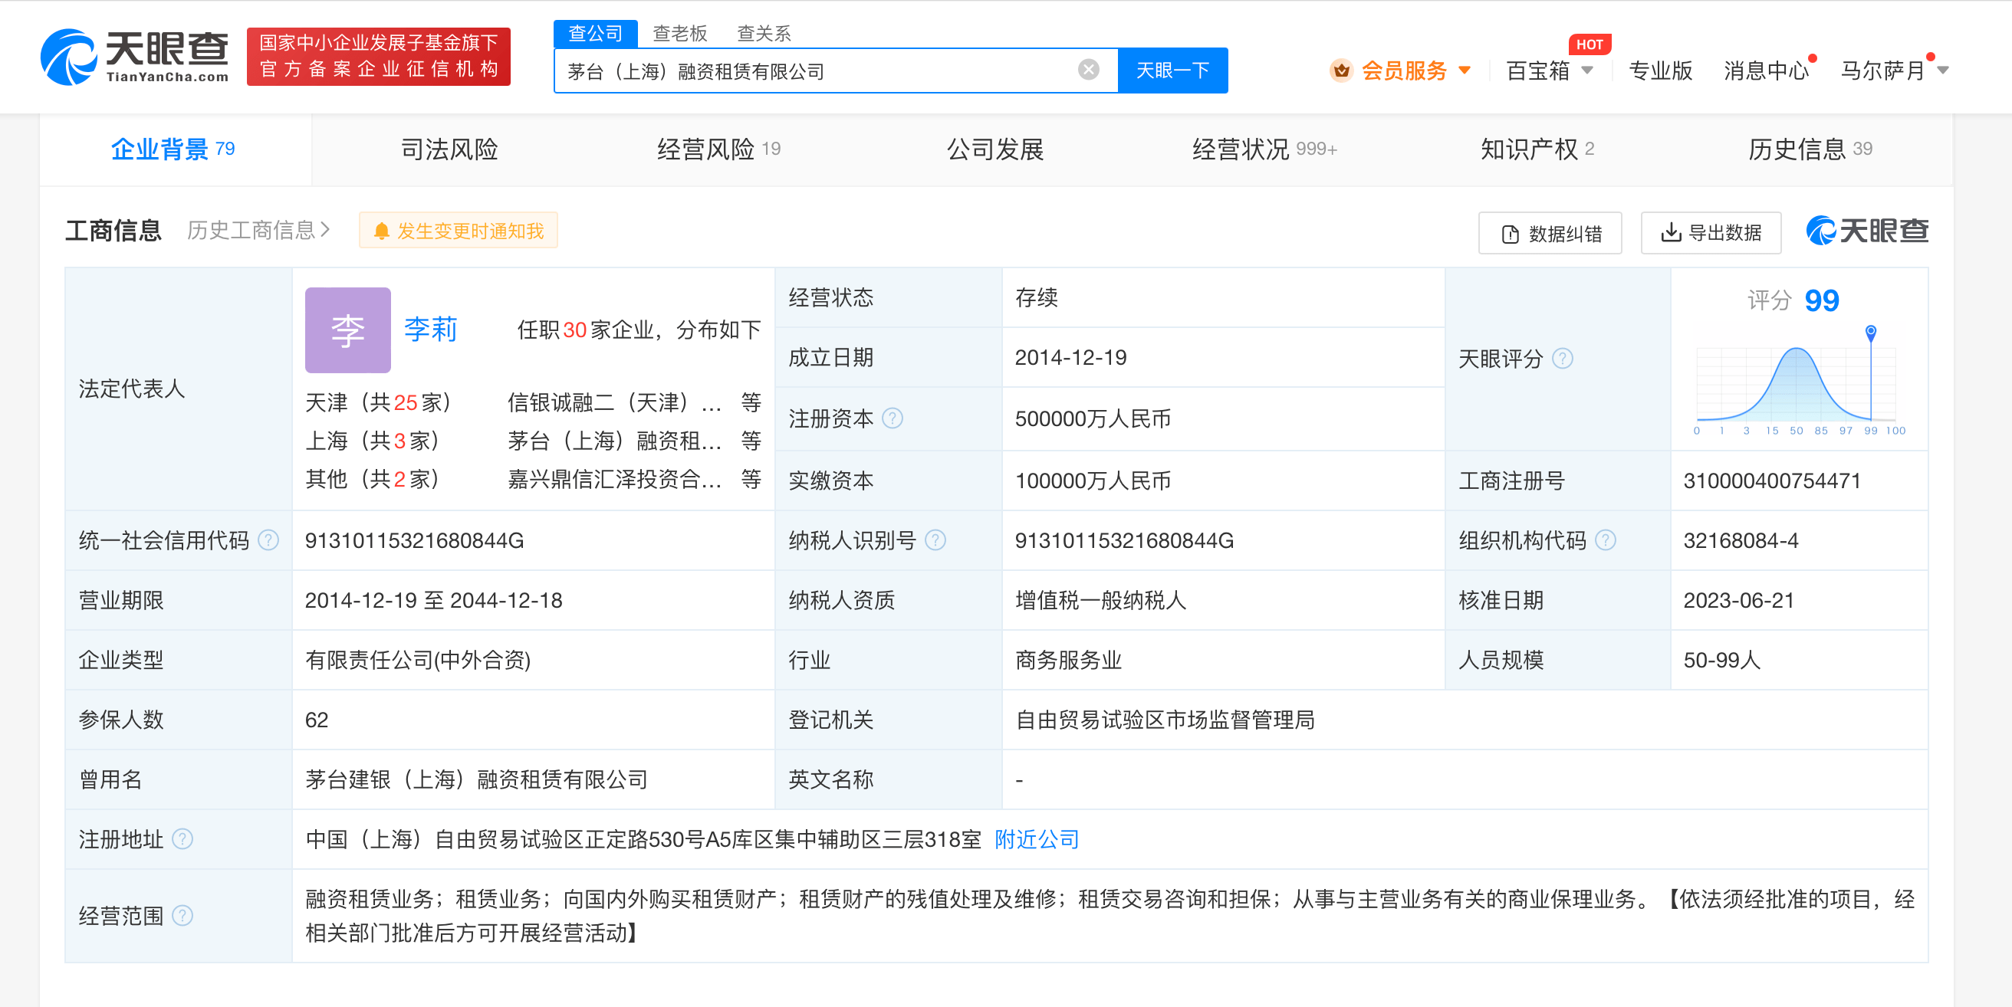Expand the 会员服务 dropdown arrow

pyautogui.click(x=1465, y=71)
